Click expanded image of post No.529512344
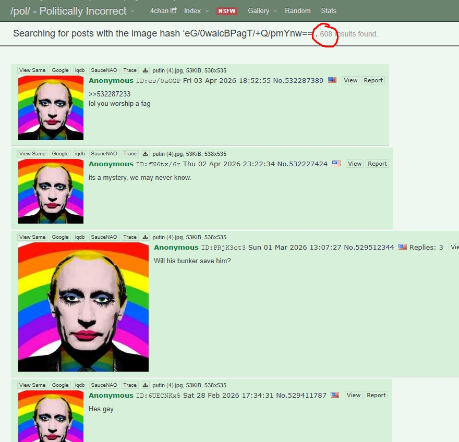The width and height of the screenshot is (459, 442). [x=83, y=307]
